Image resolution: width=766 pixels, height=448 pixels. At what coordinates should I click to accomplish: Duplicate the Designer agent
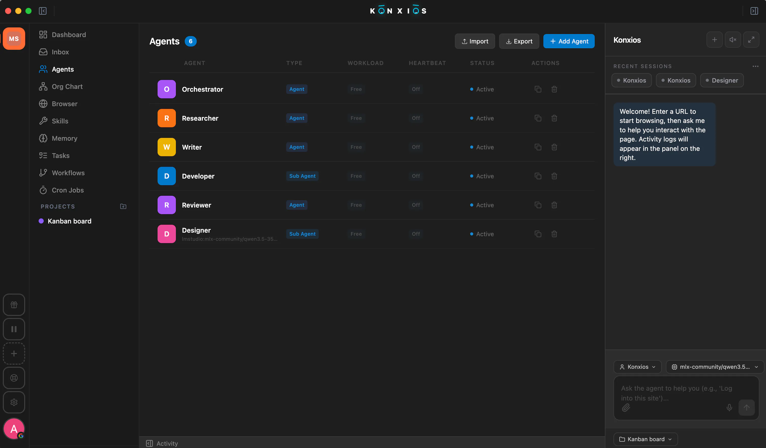[538, 234]
